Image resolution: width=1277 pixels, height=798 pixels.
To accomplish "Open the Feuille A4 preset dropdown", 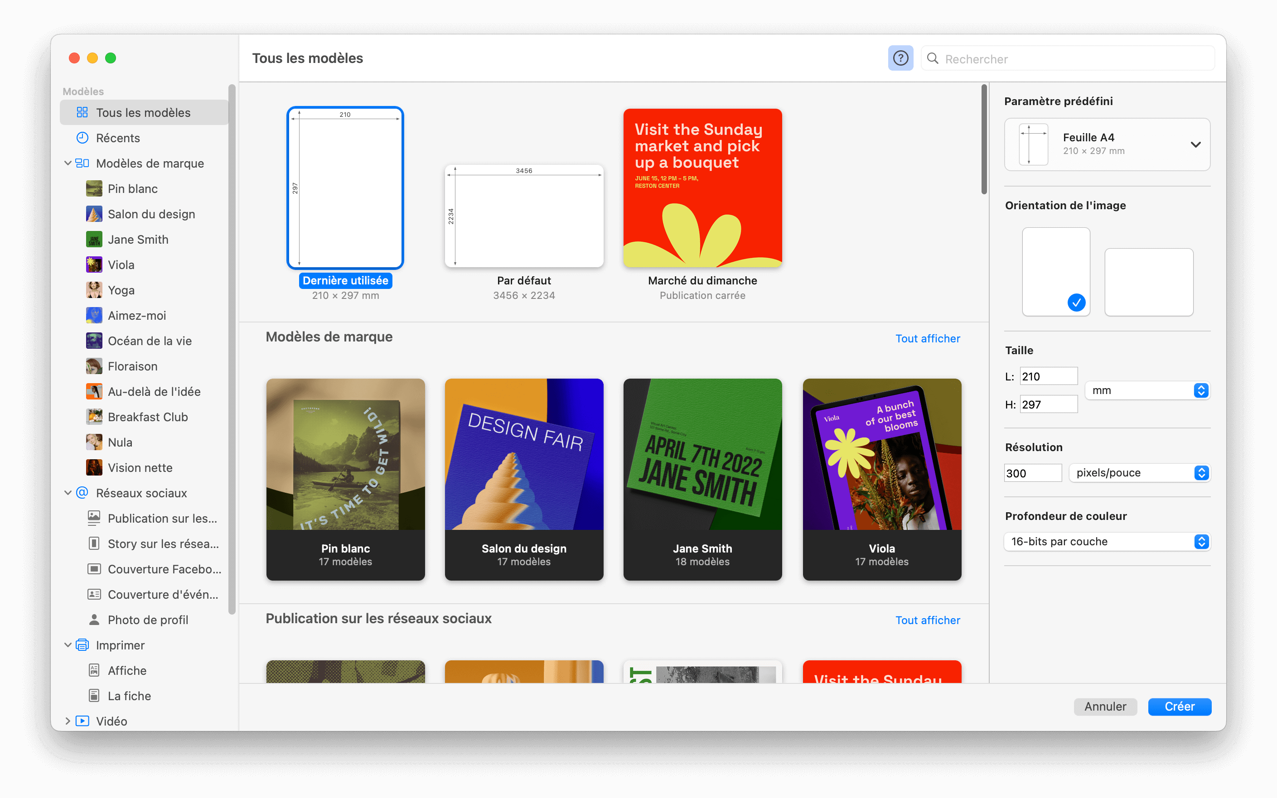I will [x=1107, y=144].
